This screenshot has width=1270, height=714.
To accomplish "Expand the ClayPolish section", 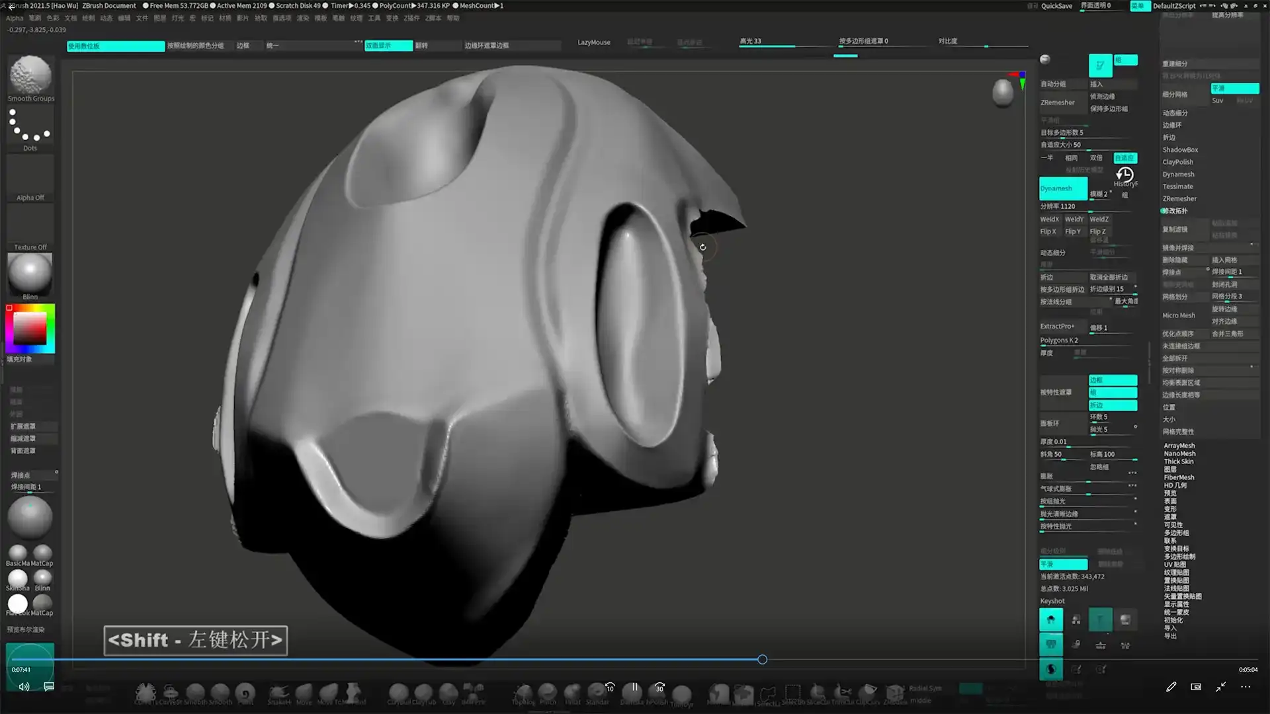I will pyautogui.click(x=1178, y=162).
